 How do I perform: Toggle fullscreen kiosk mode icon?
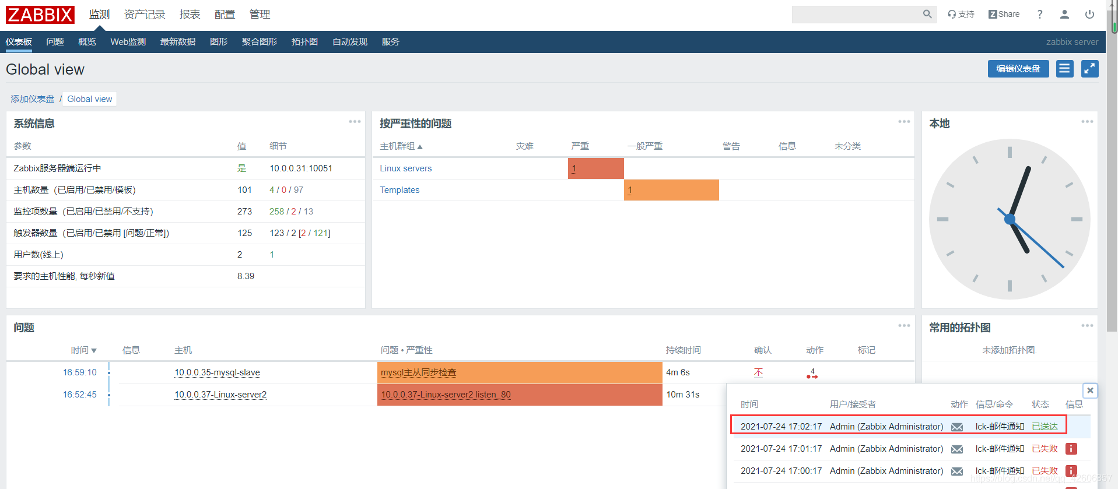click(1089, 69)
